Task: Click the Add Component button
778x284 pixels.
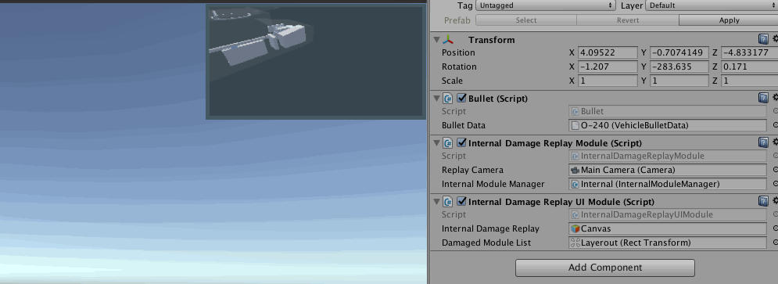Action: point(605,268)
